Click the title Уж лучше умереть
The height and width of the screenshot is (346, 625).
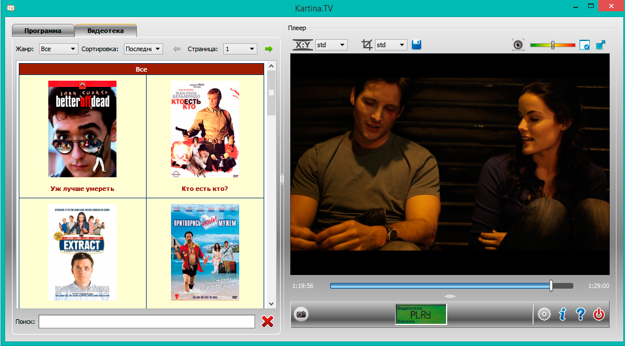[x=82, y=189]
